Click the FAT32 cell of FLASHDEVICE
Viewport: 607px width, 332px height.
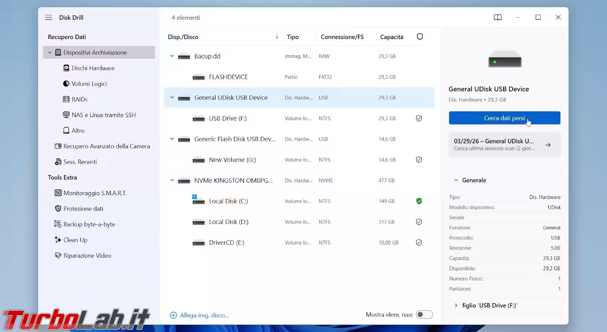pyautogui.click(x=325, y=77)
